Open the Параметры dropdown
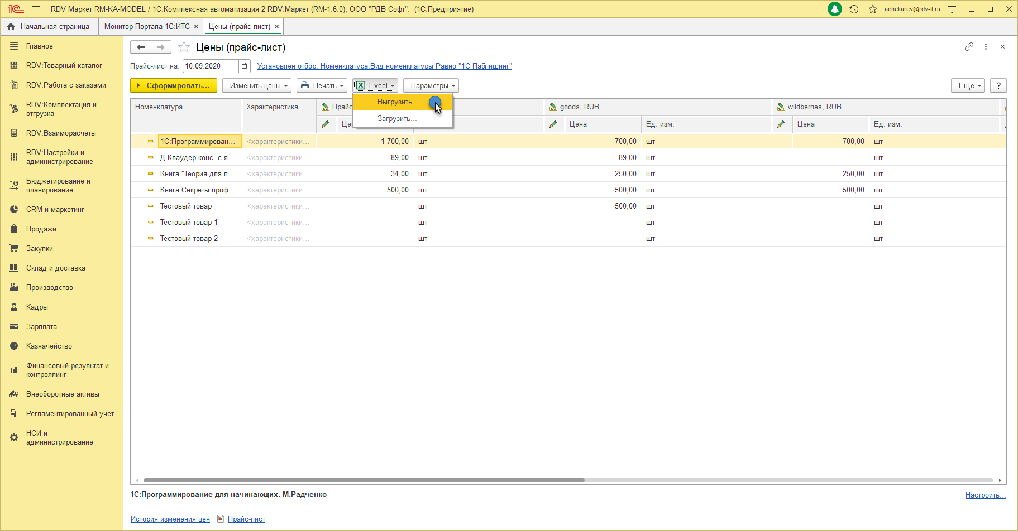 tap(431, 86)
